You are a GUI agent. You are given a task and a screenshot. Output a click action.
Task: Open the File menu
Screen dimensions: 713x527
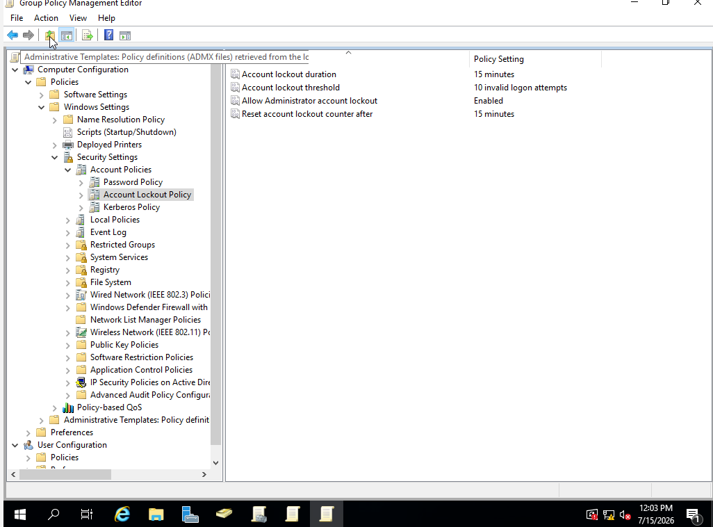[17, 18]
